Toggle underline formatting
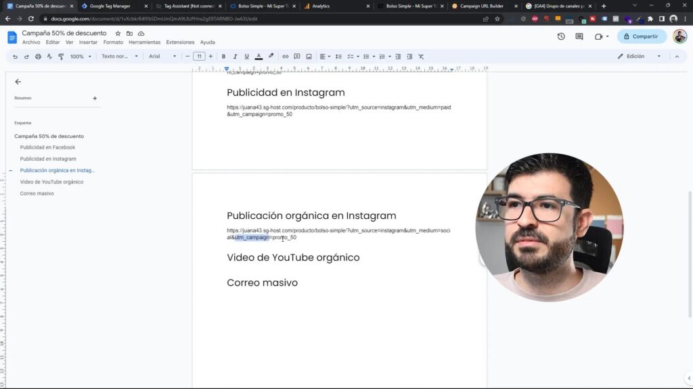Image resolution: width=693 pixels, height=389 pixels. [246, 57]
